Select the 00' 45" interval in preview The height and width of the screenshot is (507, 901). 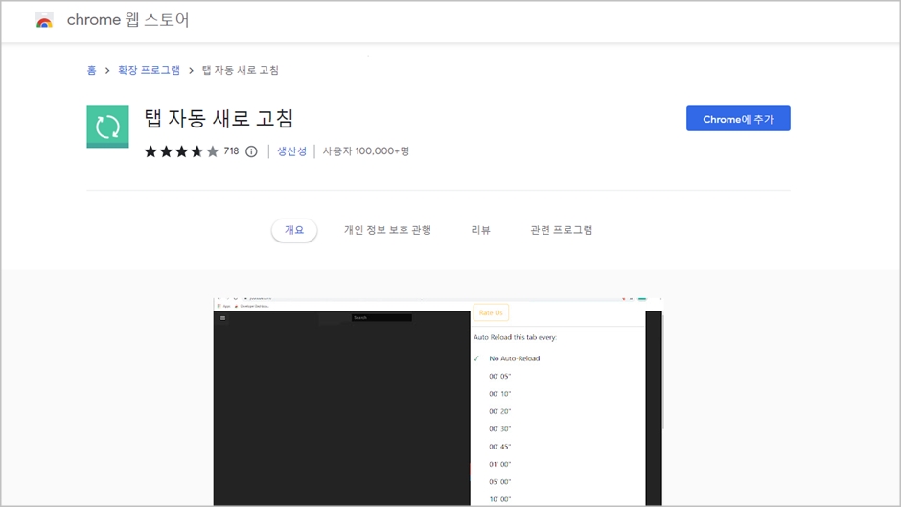500,447
